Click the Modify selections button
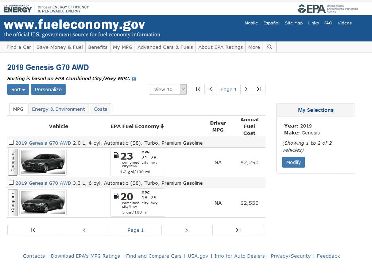 click(x=294, y=162)
